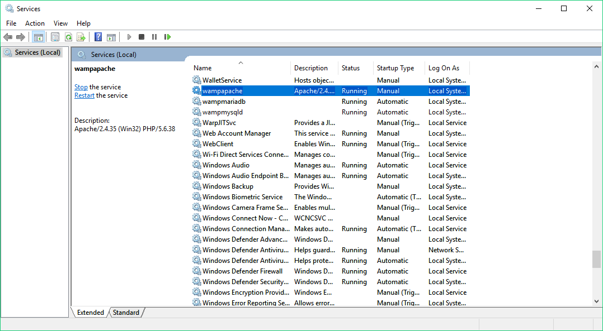Open the Action menu
This screenshot has height=331, width=603.
coord(35,23)
